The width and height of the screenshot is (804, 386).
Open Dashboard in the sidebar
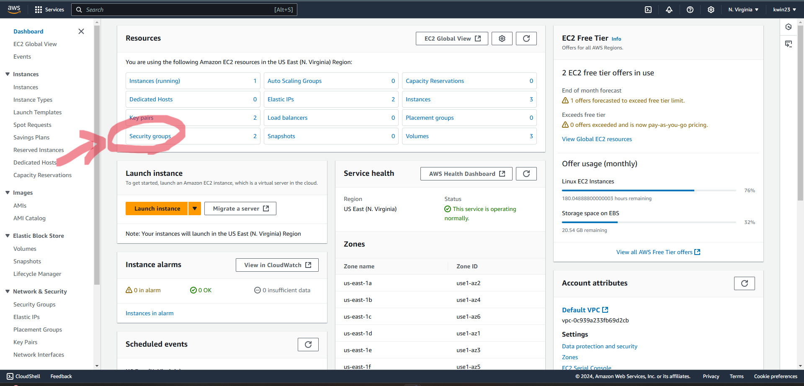(28, 31)
